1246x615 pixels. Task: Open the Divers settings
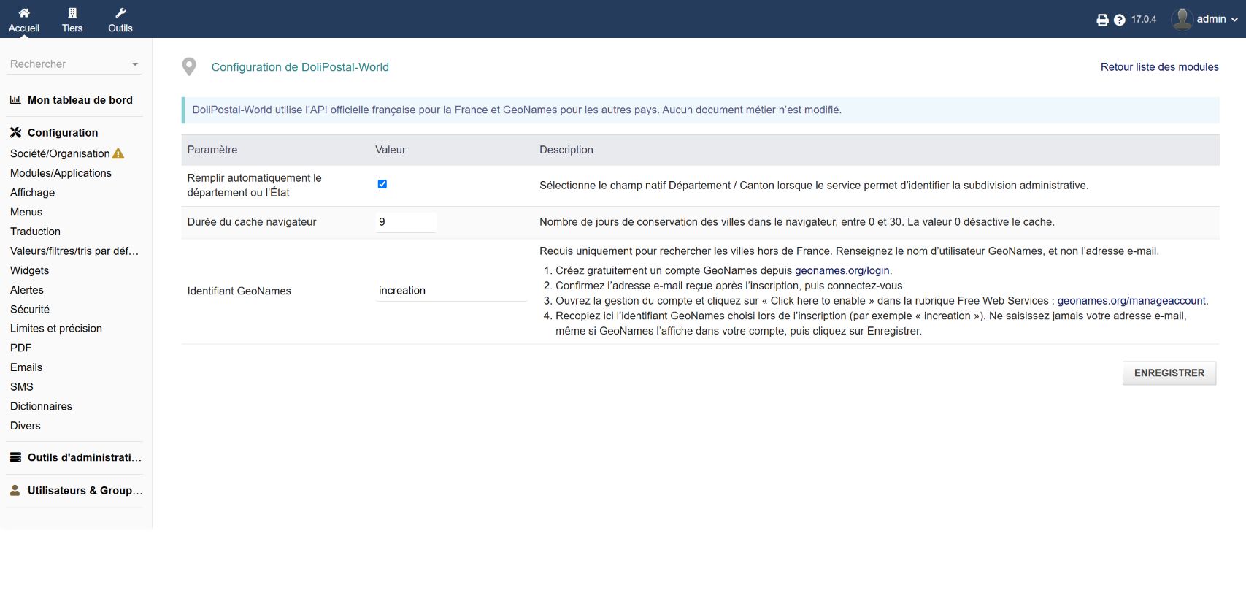[x=26, y=426]
